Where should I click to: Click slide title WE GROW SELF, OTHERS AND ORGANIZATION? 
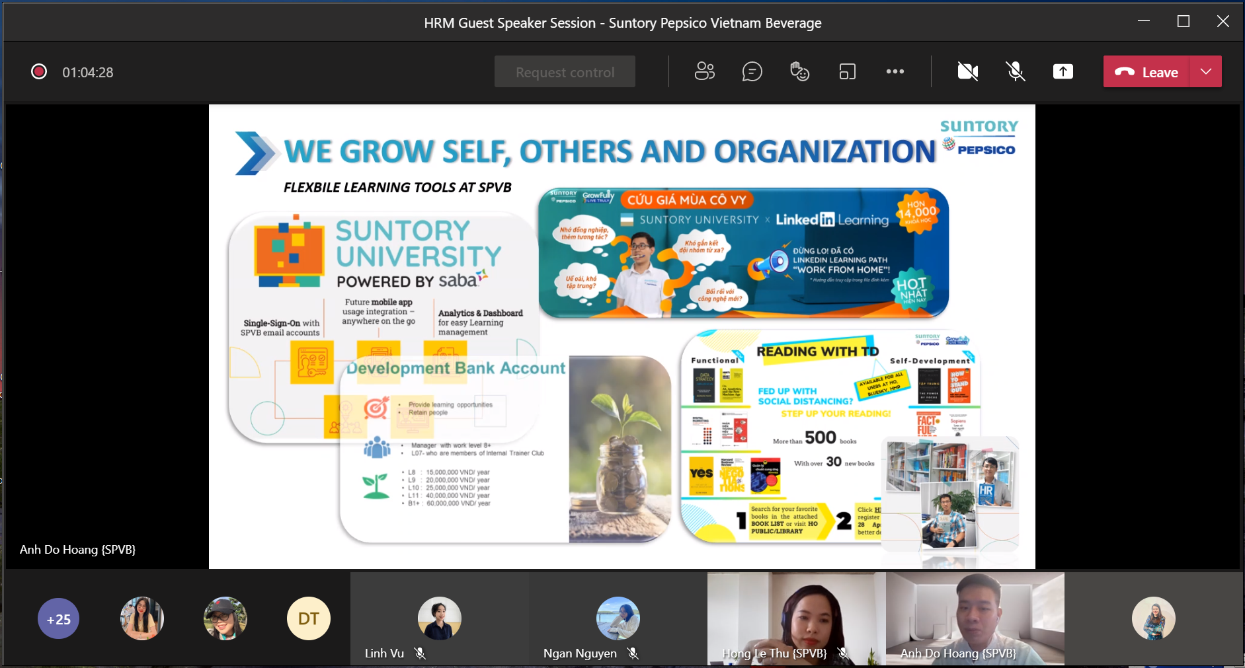tap(610, 152)
